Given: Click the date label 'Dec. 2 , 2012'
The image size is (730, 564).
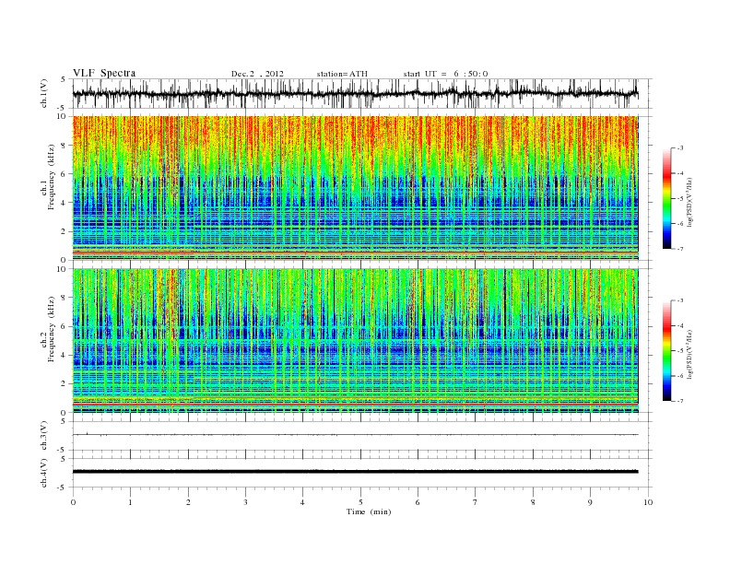Looking at the screenshot, I should [x=257, y=74].
